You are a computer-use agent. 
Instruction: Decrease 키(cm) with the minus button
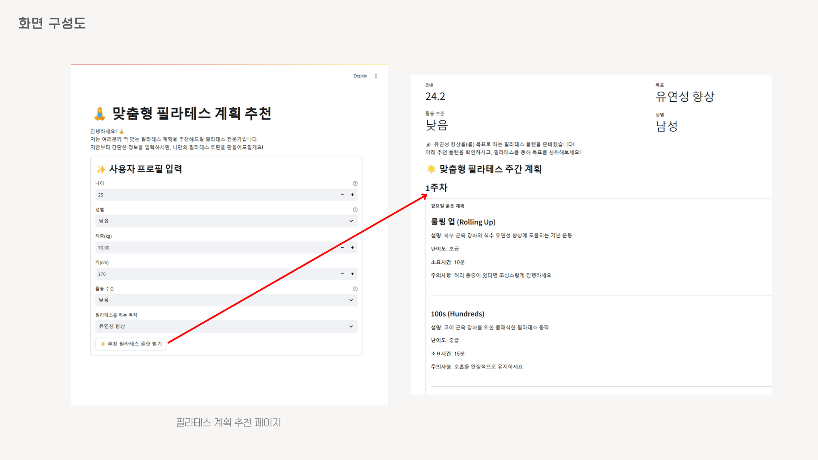click(342, 274)
